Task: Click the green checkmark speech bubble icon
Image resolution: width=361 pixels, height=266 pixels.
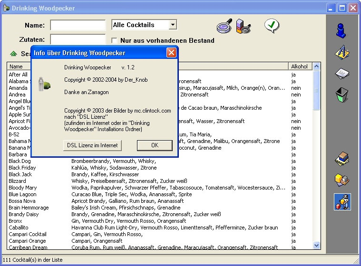Action: [272, 26]
